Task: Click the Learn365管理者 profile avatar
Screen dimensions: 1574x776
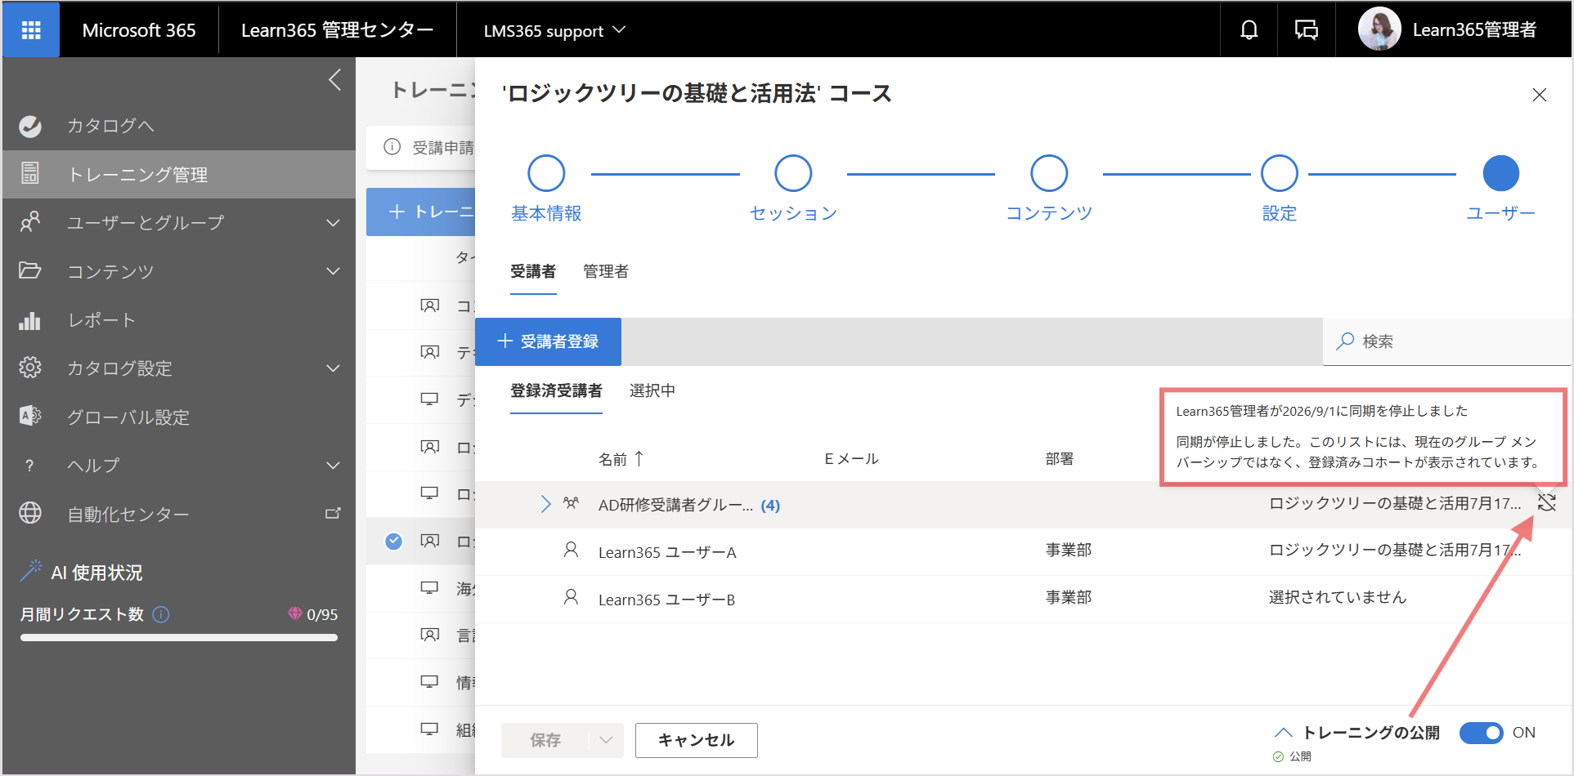Action: click(1379, 29)
